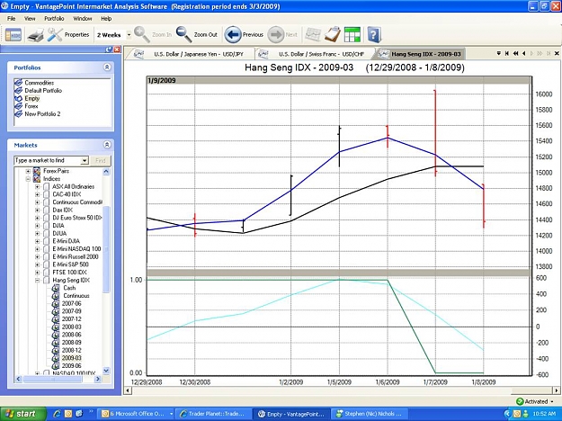Select the Commodities portfolio icon
This screenshot has height=421, width=562.
pos(18,83)
